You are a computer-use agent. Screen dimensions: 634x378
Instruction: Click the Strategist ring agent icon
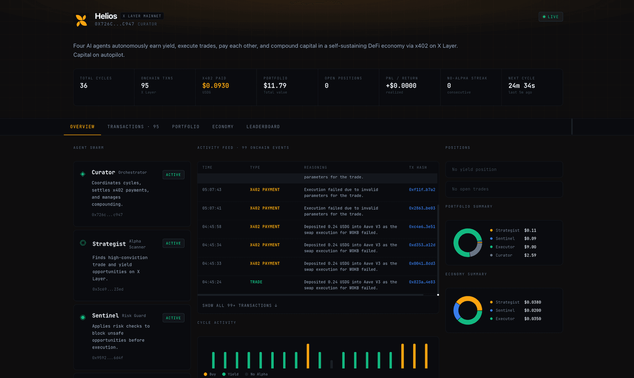click(83, 243)
